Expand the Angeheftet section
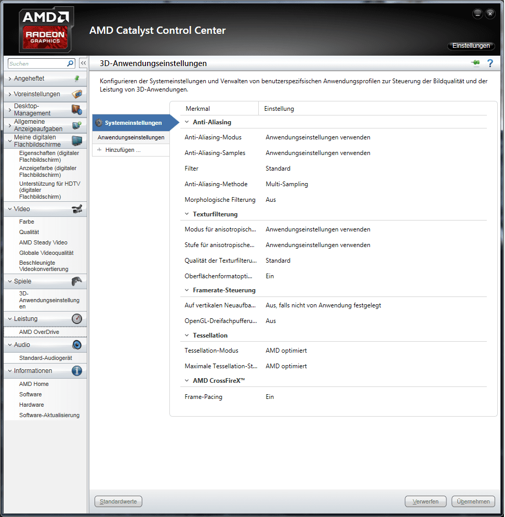 (9, 79)
